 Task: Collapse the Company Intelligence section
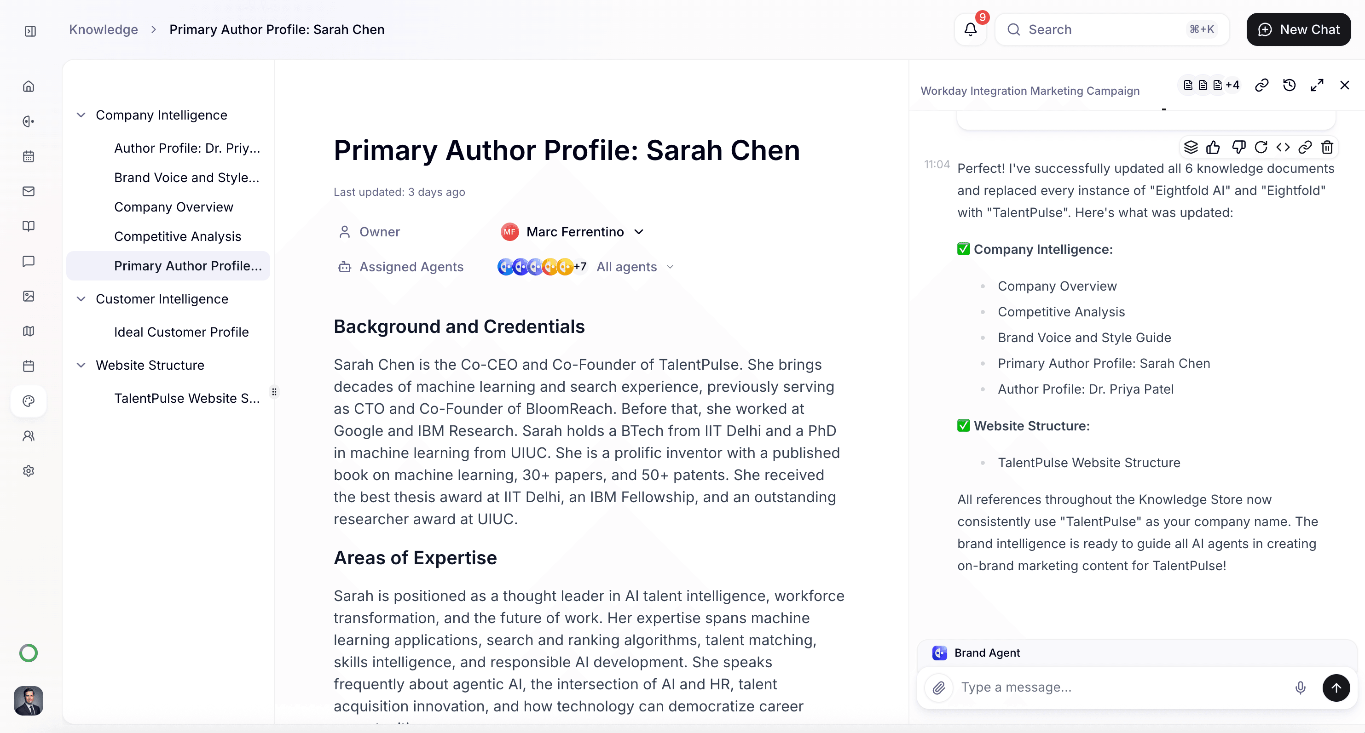[x=81, y=115]
